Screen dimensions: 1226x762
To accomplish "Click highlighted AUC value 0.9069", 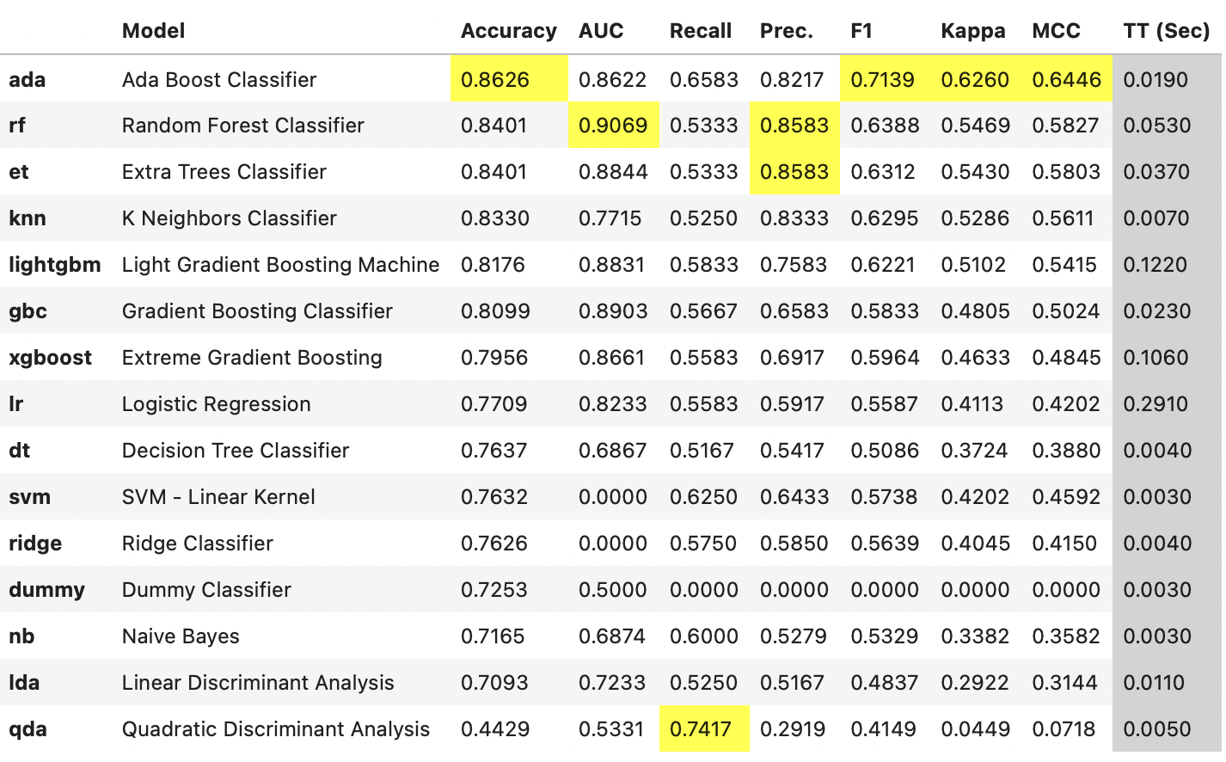I will tap(613, 126).
